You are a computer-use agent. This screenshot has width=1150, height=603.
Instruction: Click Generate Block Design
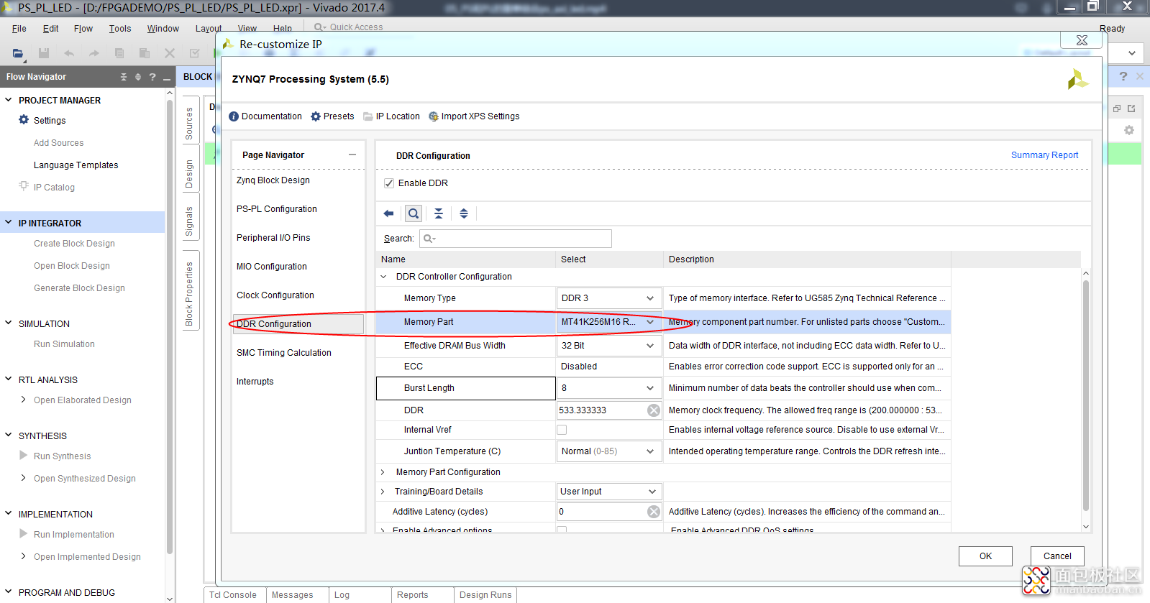pos(79,288)
